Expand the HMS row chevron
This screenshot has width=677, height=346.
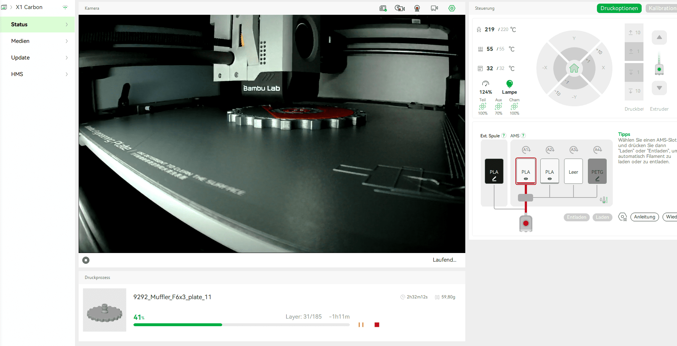[67, 74]
